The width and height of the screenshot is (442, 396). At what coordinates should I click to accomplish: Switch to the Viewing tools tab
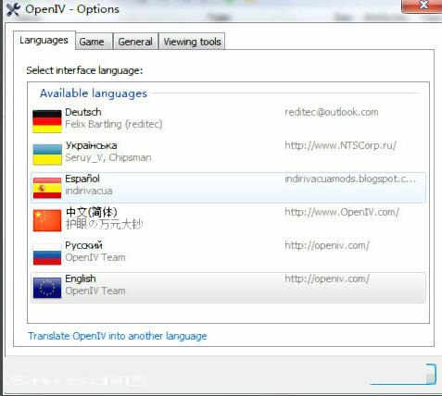(x=192, y=42)
